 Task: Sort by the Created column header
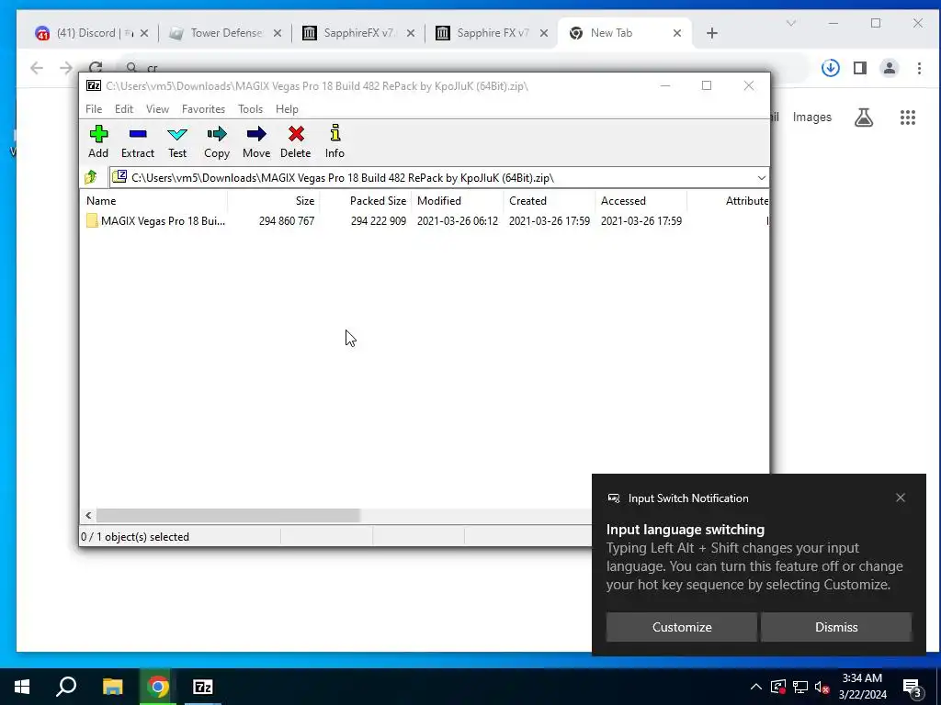click(550, 201)
